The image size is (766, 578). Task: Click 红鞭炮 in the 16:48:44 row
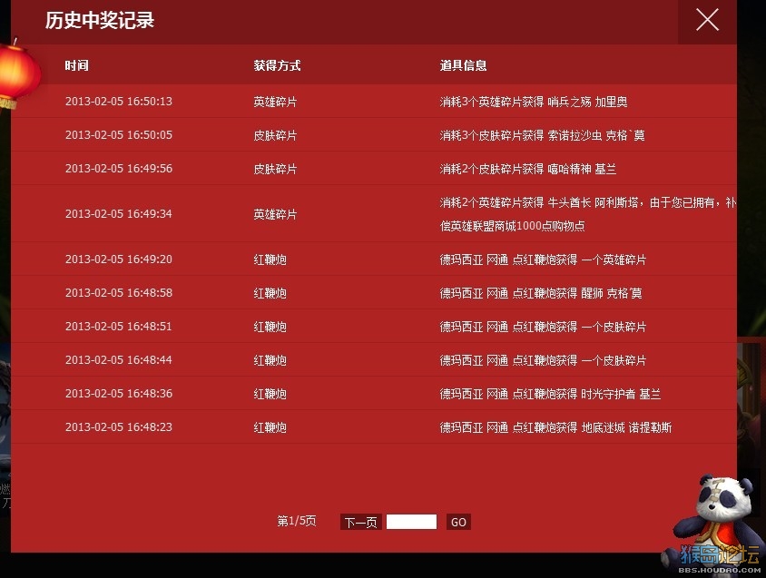click(x=270, y=360)
